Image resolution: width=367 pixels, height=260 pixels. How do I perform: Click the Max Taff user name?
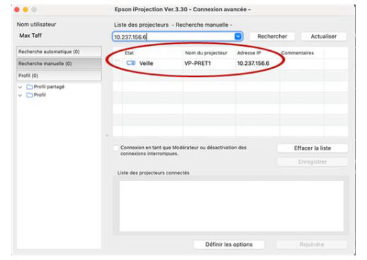tap(30, 35)
